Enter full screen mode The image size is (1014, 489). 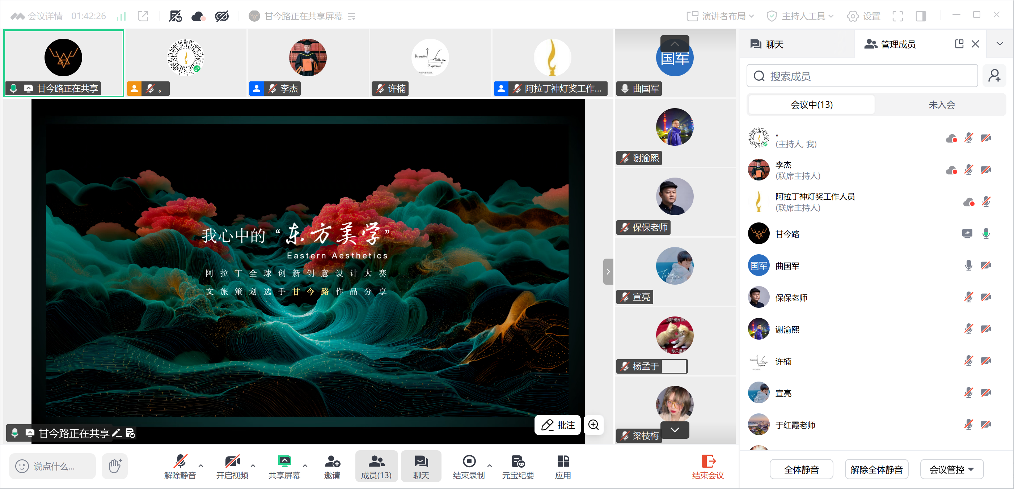(x=898, y=16)
